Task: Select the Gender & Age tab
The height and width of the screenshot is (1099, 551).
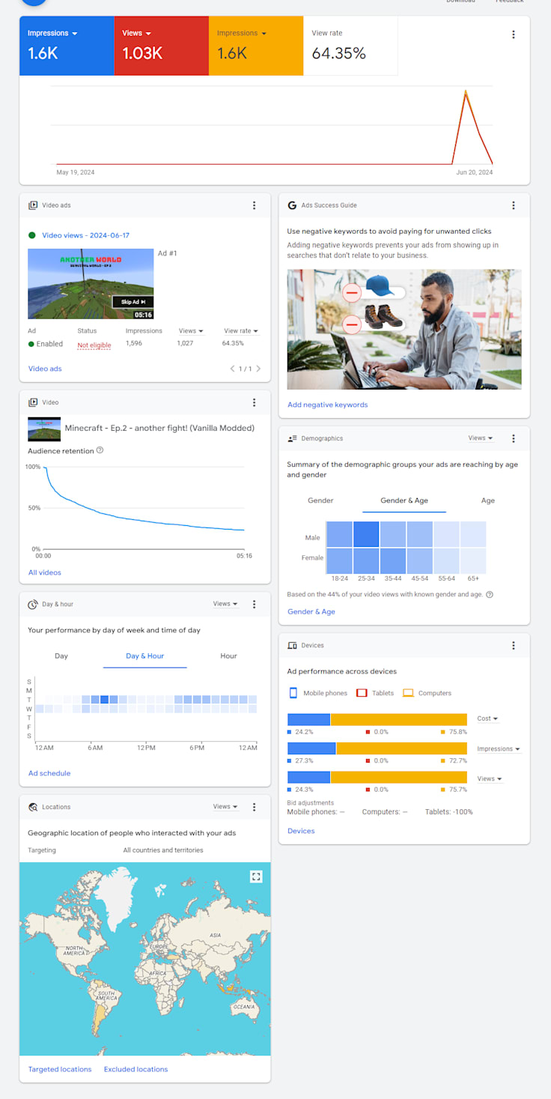Action: click(x=404, y=500)
